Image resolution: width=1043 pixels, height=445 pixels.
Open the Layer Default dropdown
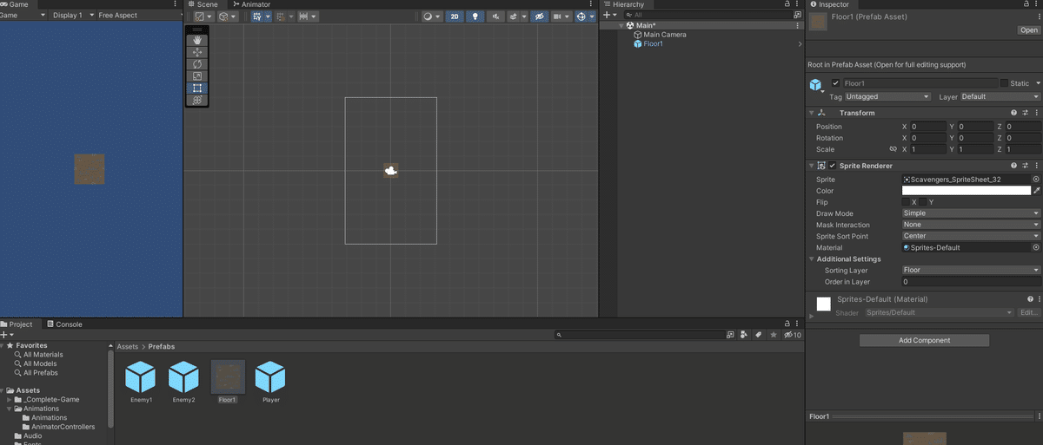1000,96
